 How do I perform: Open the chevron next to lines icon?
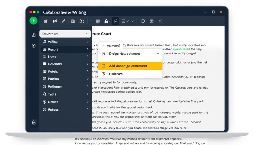coord(128,21)
